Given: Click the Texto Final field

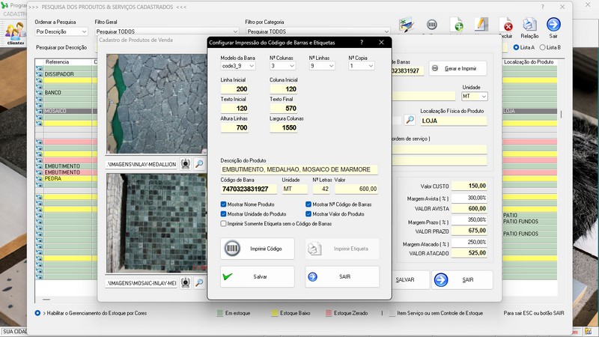Looking at the screenshot, I should click(284, 108).
